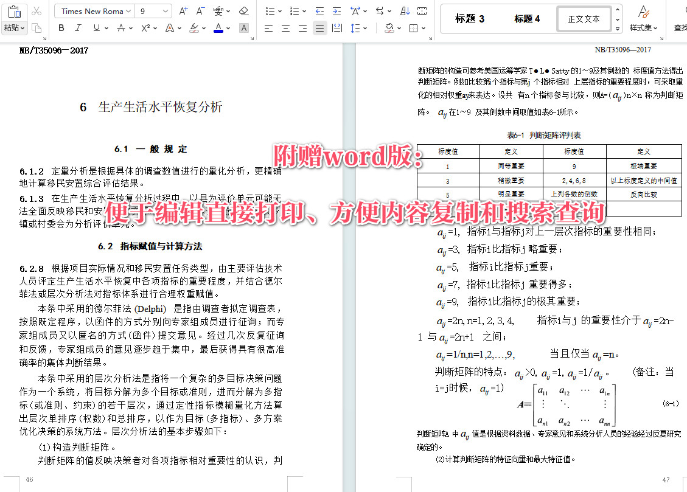Click the increase indent icon
This screenshot has width=687, height=492.
tap(337, 10)
